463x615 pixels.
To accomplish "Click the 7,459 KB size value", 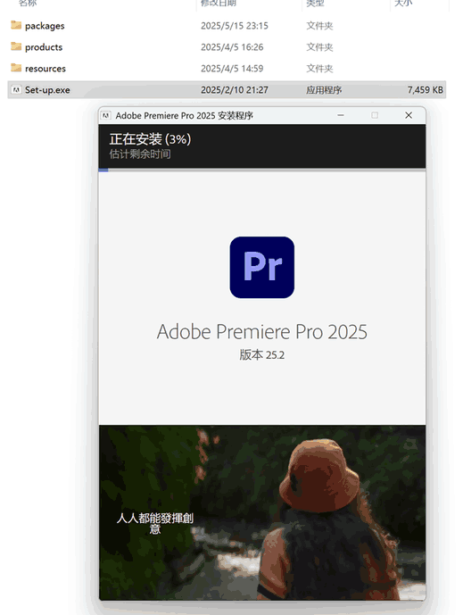I will [x=426, y=90].
